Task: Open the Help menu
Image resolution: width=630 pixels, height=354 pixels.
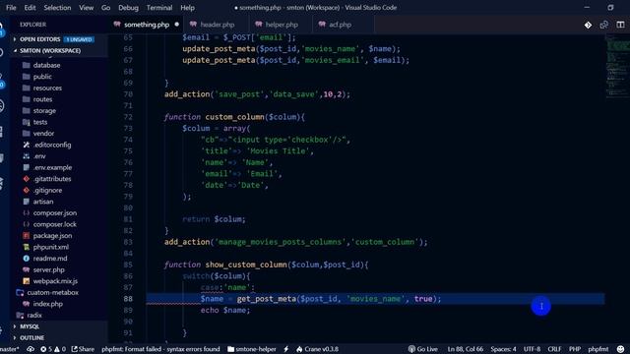Action: point(187,8)
